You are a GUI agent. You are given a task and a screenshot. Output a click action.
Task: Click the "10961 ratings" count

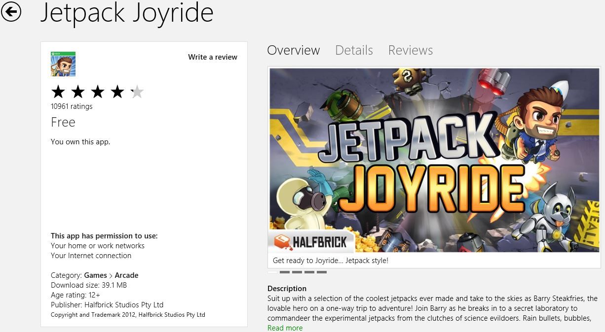(x=72, y=106)
